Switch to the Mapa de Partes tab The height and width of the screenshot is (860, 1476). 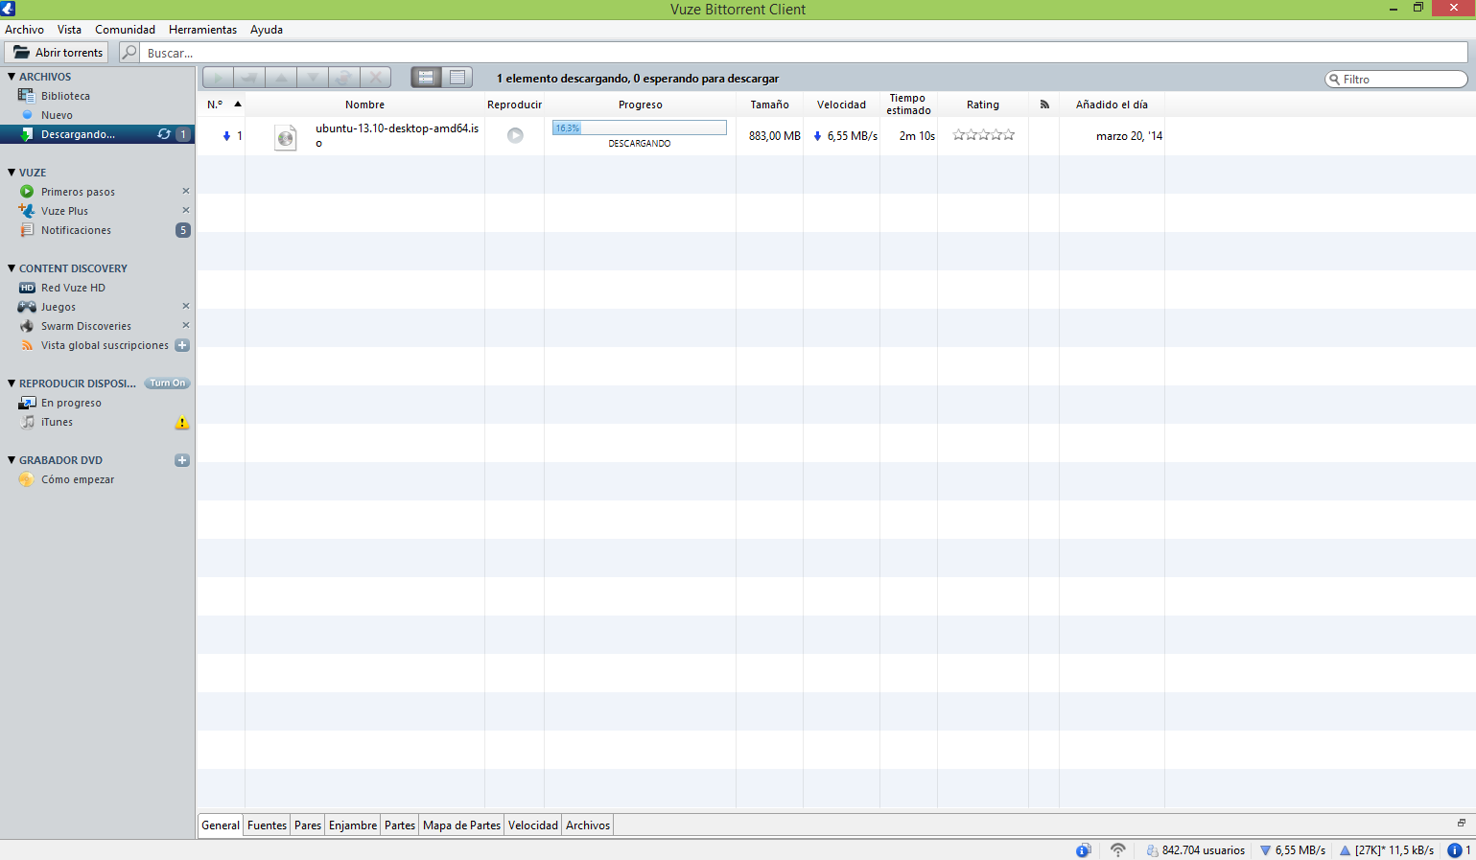pos(461,825)
